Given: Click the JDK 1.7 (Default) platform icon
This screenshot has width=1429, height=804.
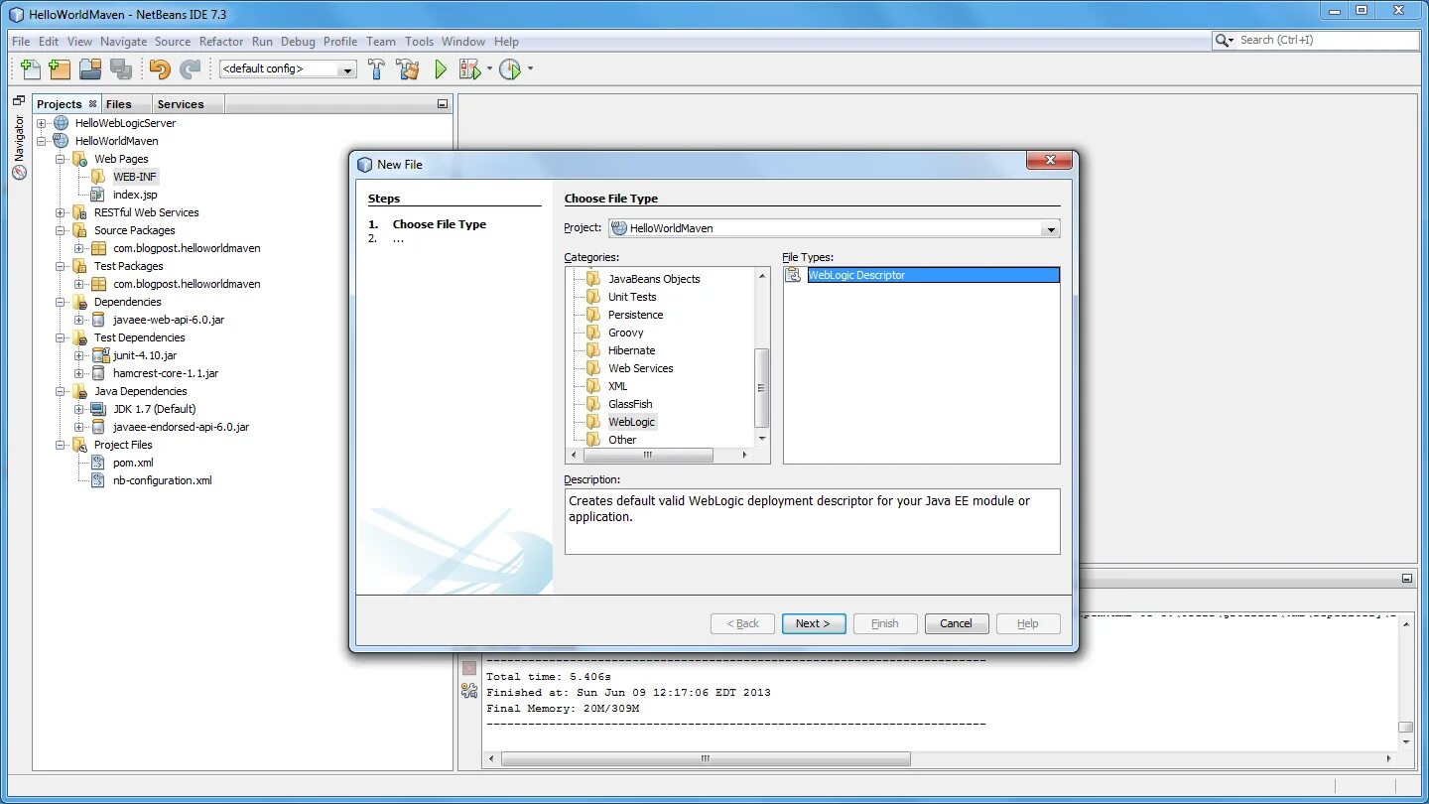Looking at the screenshot, I should (97, 409).
